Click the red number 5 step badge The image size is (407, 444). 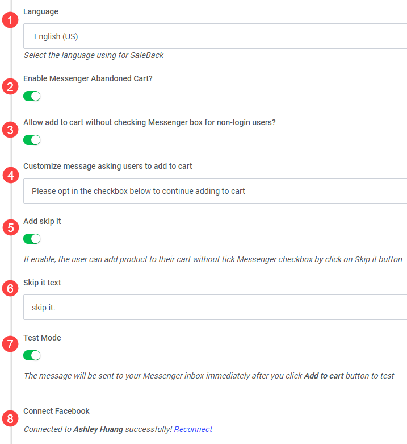click(10, 227)
